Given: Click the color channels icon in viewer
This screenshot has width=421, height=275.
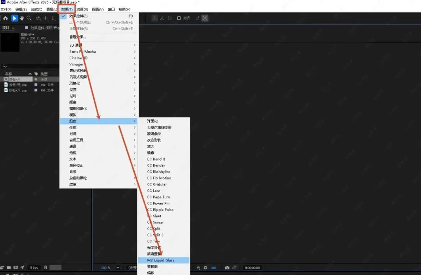Looking at the screenshot, I should pyautogui.click(x=198, y=268).
